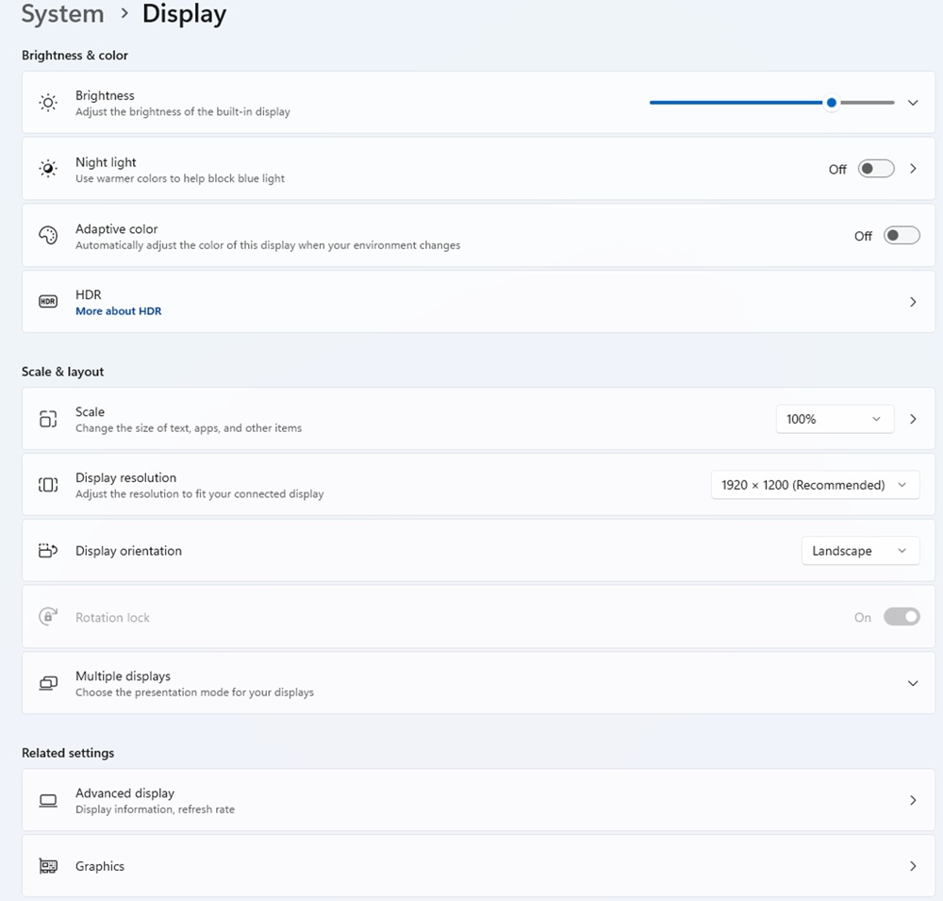Open the More about HDR link

tap(118, 311)
